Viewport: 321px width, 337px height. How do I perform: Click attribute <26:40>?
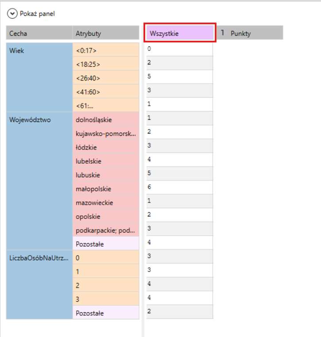(x=106, y=77)
